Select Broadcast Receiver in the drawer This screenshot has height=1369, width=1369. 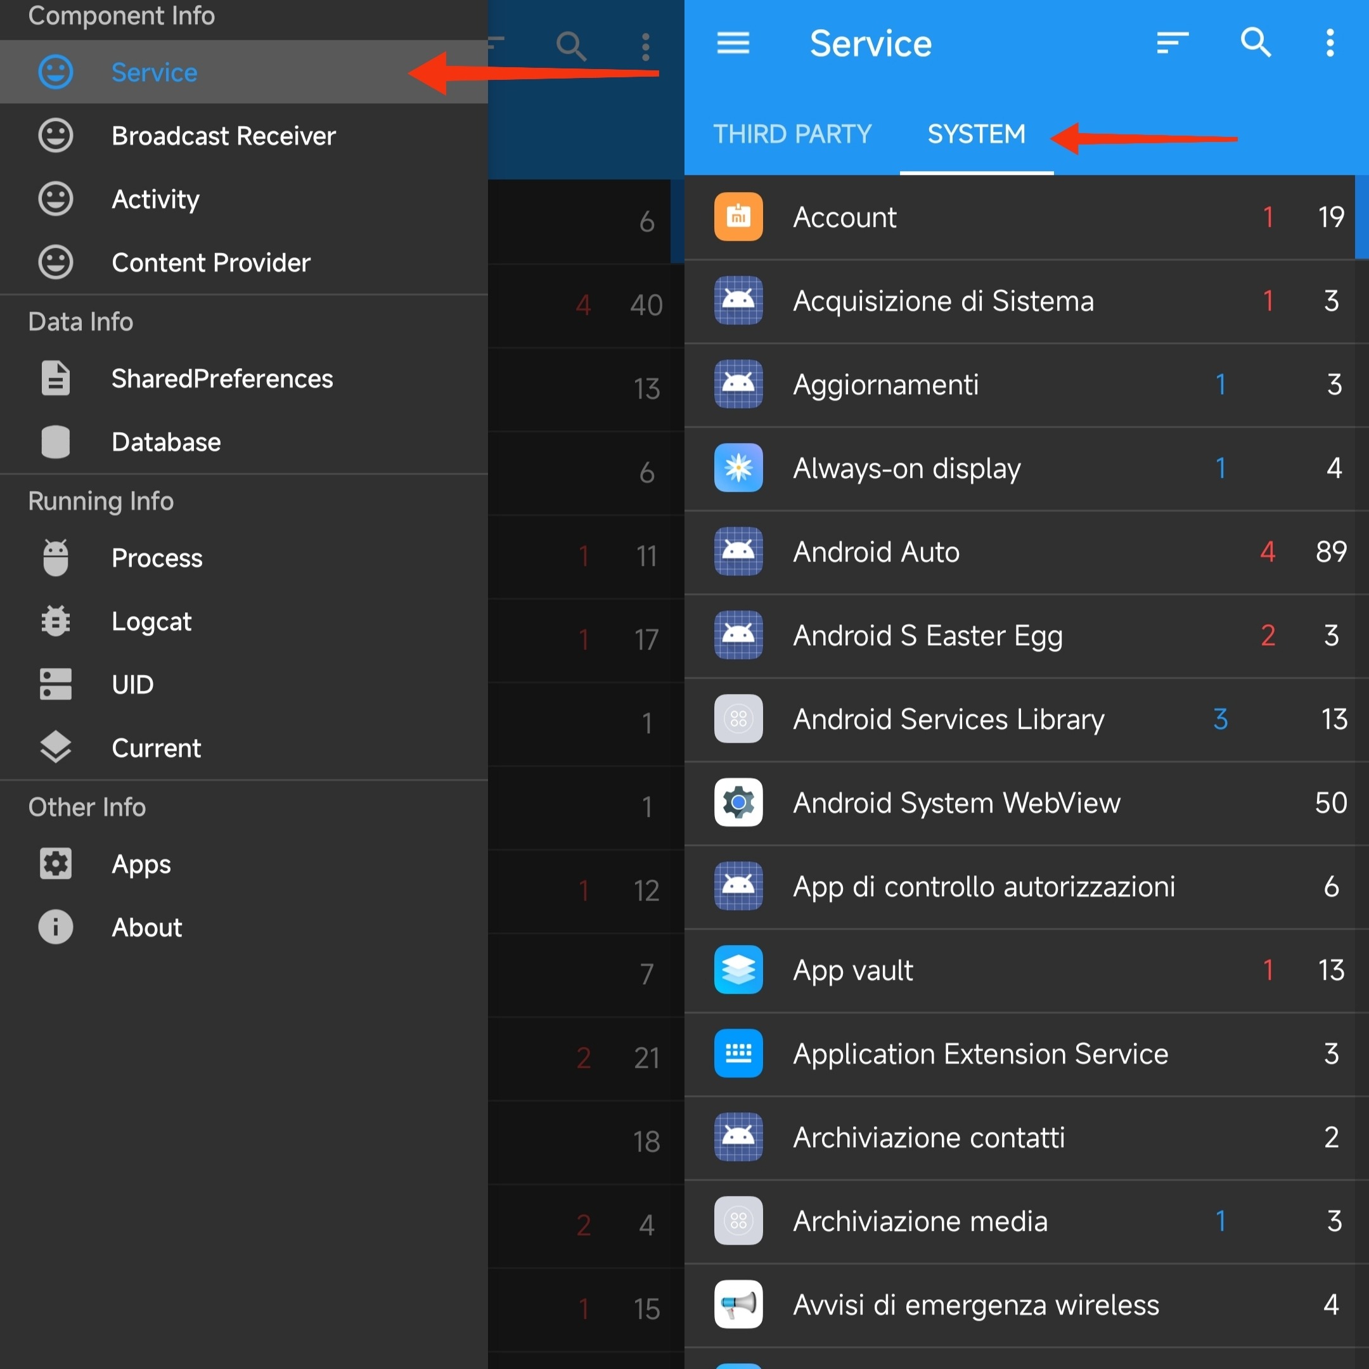pyautogui.click(x=223, y=136)
